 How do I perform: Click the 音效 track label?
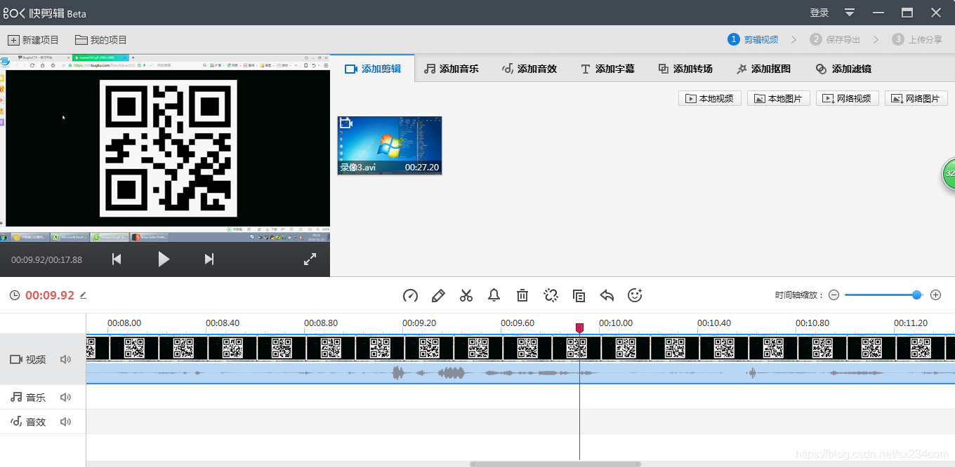coord(36,422)
